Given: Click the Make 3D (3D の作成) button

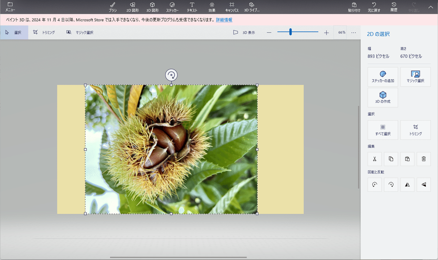Looking at the screenshot, I should point(383,97).
